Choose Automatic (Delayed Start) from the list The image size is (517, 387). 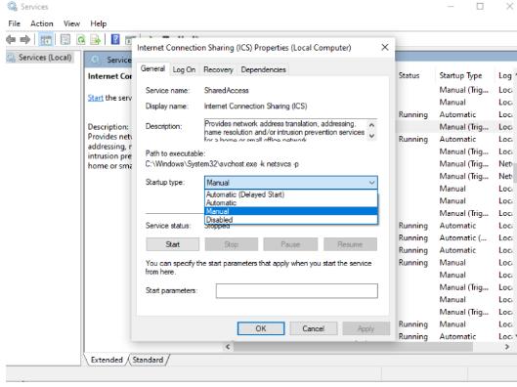point(291,194)
